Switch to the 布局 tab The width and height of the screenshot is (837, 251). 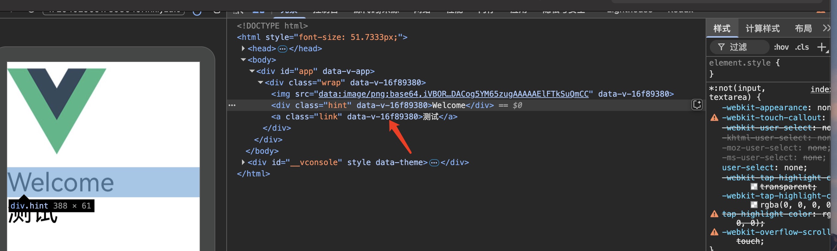(803, 29)
